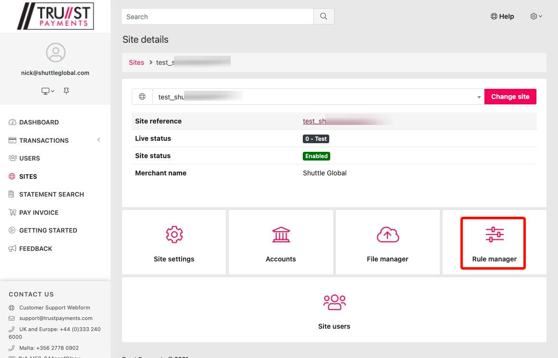Follow the Sites breadcrumb link
Screen dimensions: 558x358
[x=136, y=62]
